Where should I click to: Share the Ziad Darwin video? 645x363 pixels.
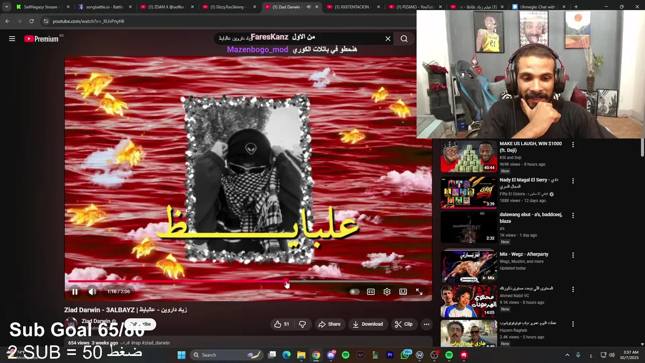[329, 324]
